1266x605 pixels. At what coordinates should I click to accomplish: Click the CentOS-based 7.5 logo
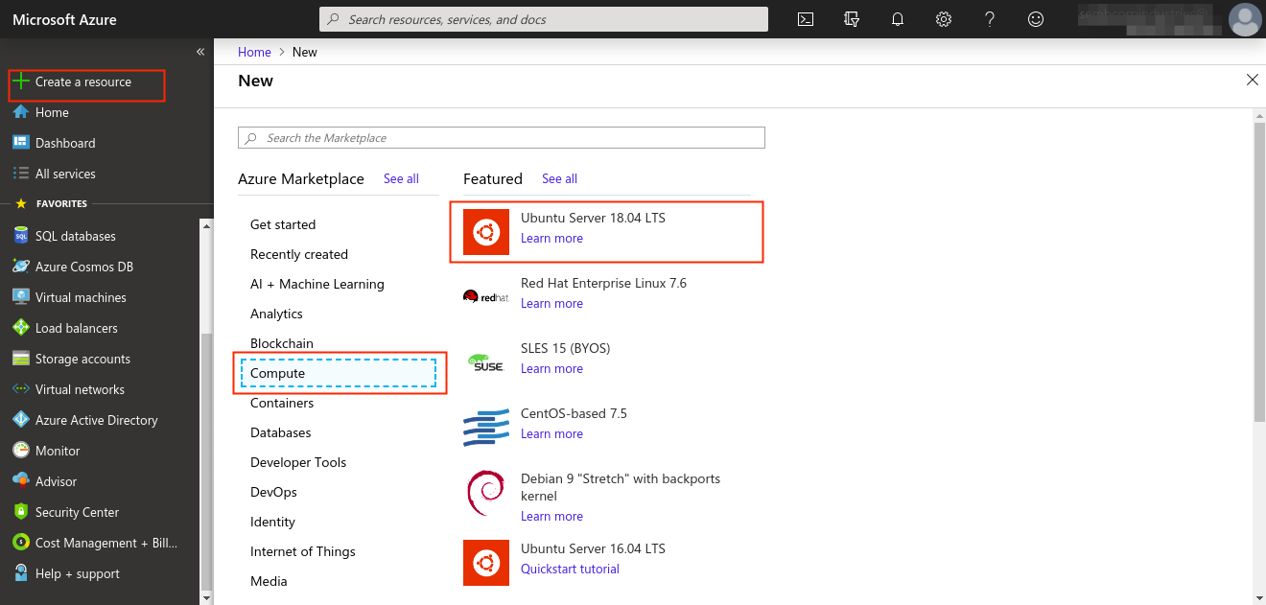pos(486,428)
